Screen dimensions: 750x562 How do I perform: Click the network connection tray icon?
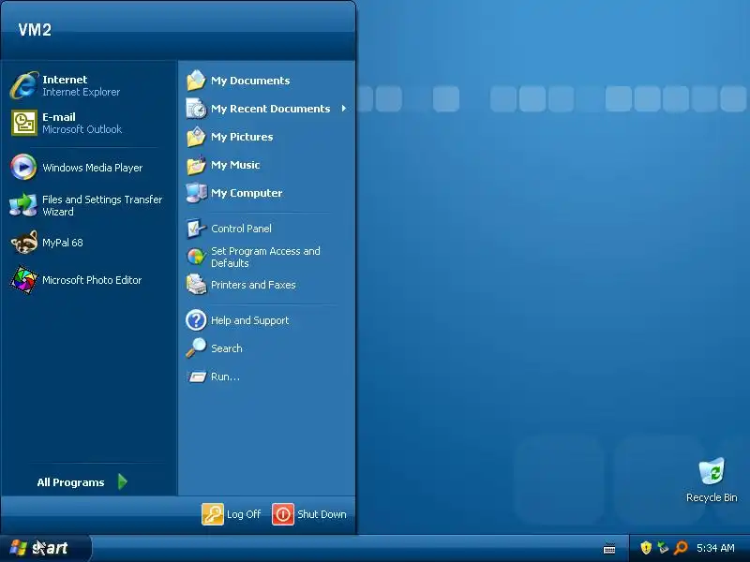click(663, 547)
